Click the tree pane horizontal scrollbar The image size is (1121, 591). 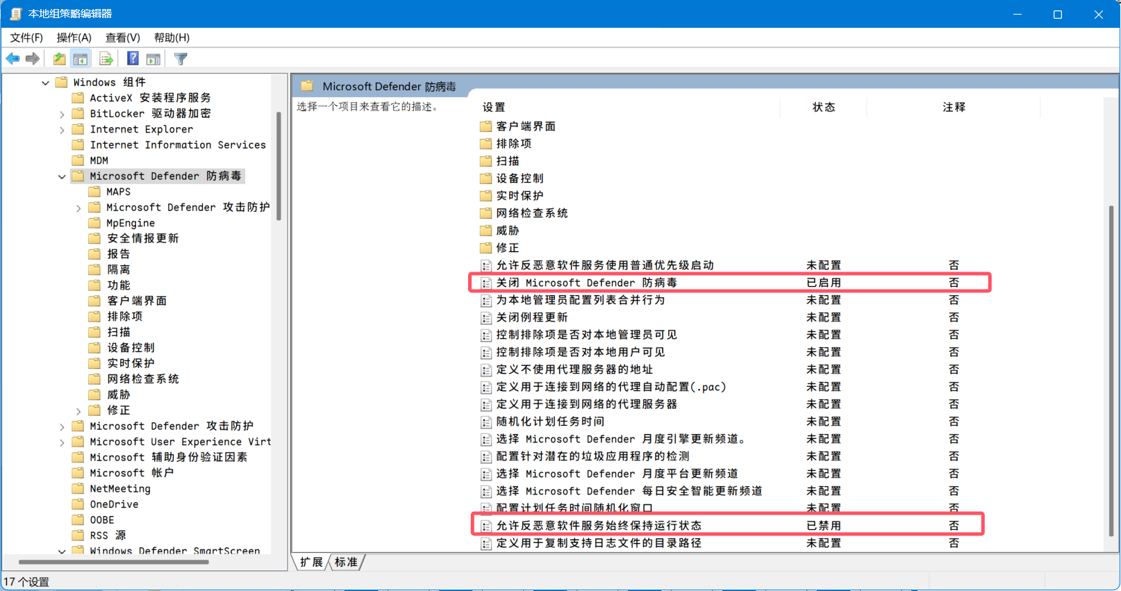[114, 562]
